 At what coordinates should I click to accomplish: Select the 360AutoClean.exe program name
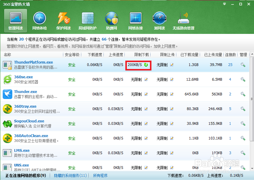point(31,136)
